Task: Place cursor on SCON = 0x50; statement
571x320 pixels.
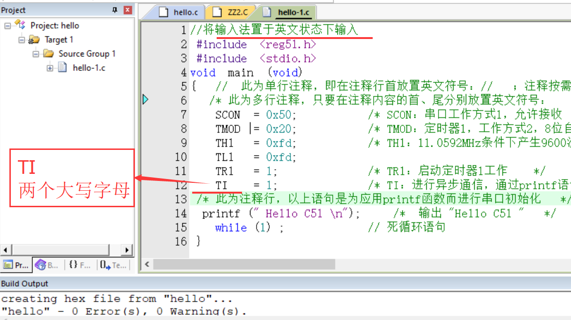Action: 256,115
